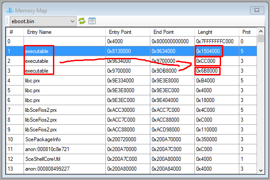Open the eboot.bin process dropdown

(43, 21)
